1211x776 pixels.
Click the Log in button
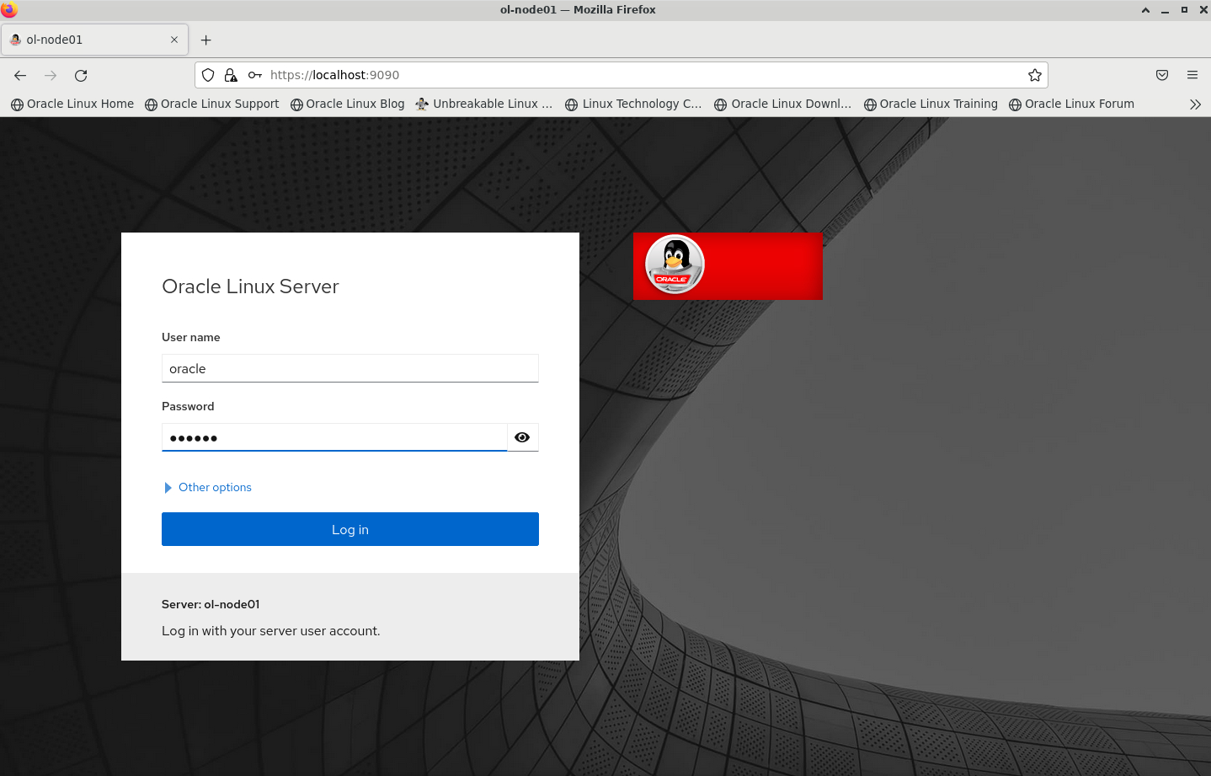pos(350,529)
